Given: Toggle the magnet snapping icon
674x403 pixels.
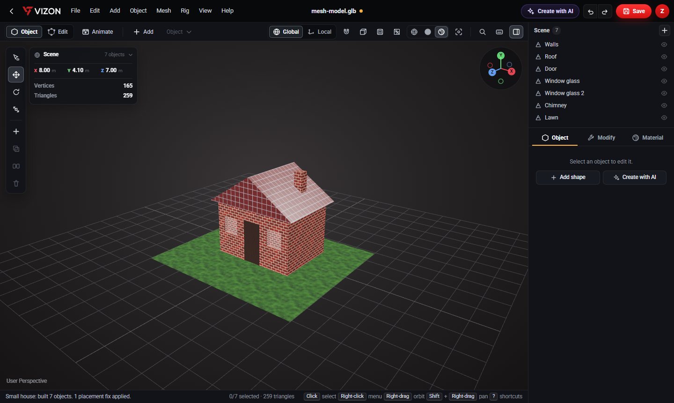Looking at the screenshot, I should tap(346, 32).
